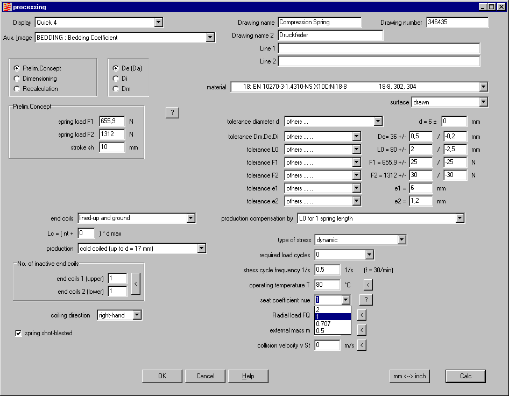Click the '<' button beside operating temperature T

367,285
